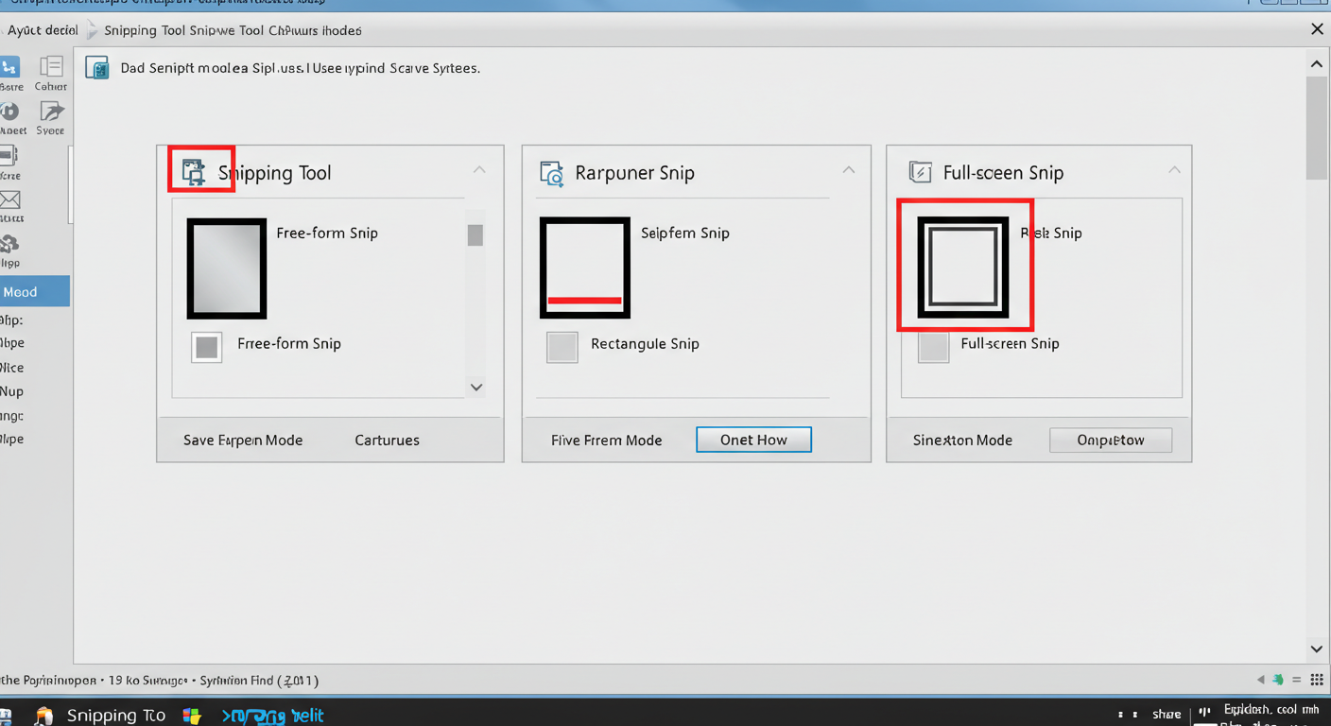The width and height of the screenshot is (1331, 726).
Task: Click the Seipfem Snip label
Action: point(684,233)
